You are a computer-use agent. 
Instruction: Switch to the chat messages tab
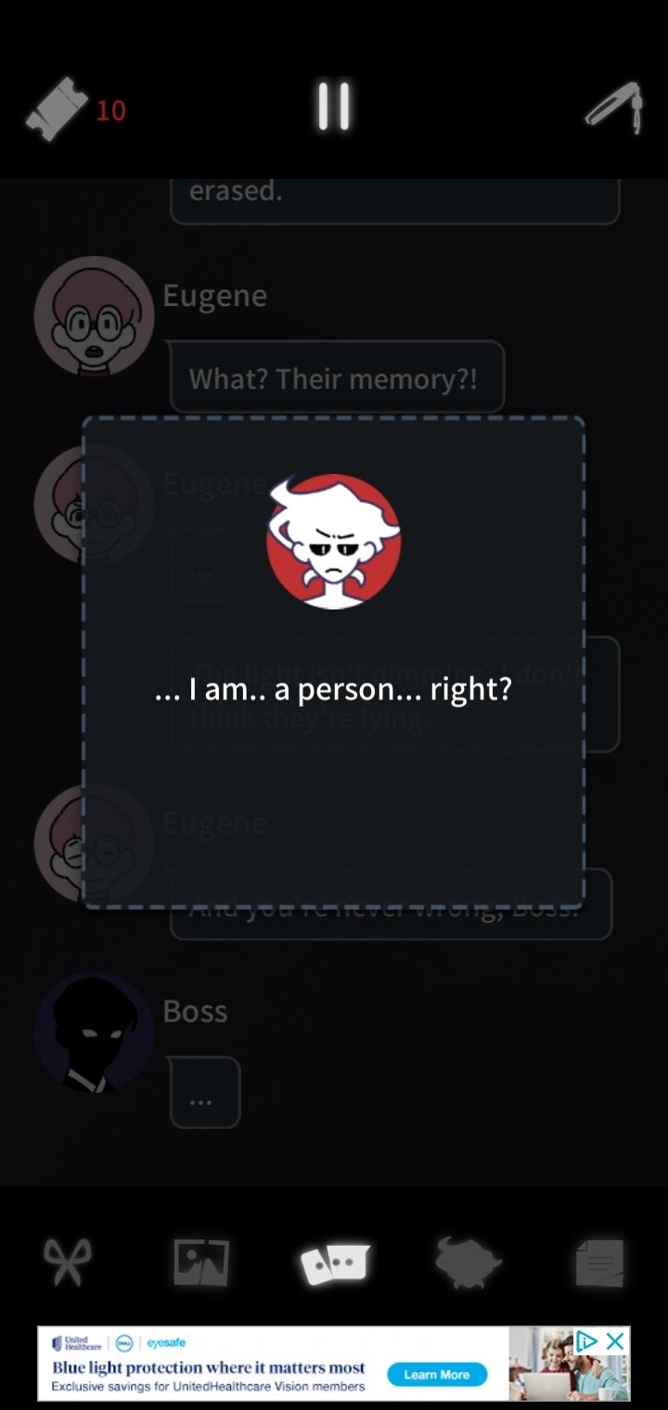334,1263
